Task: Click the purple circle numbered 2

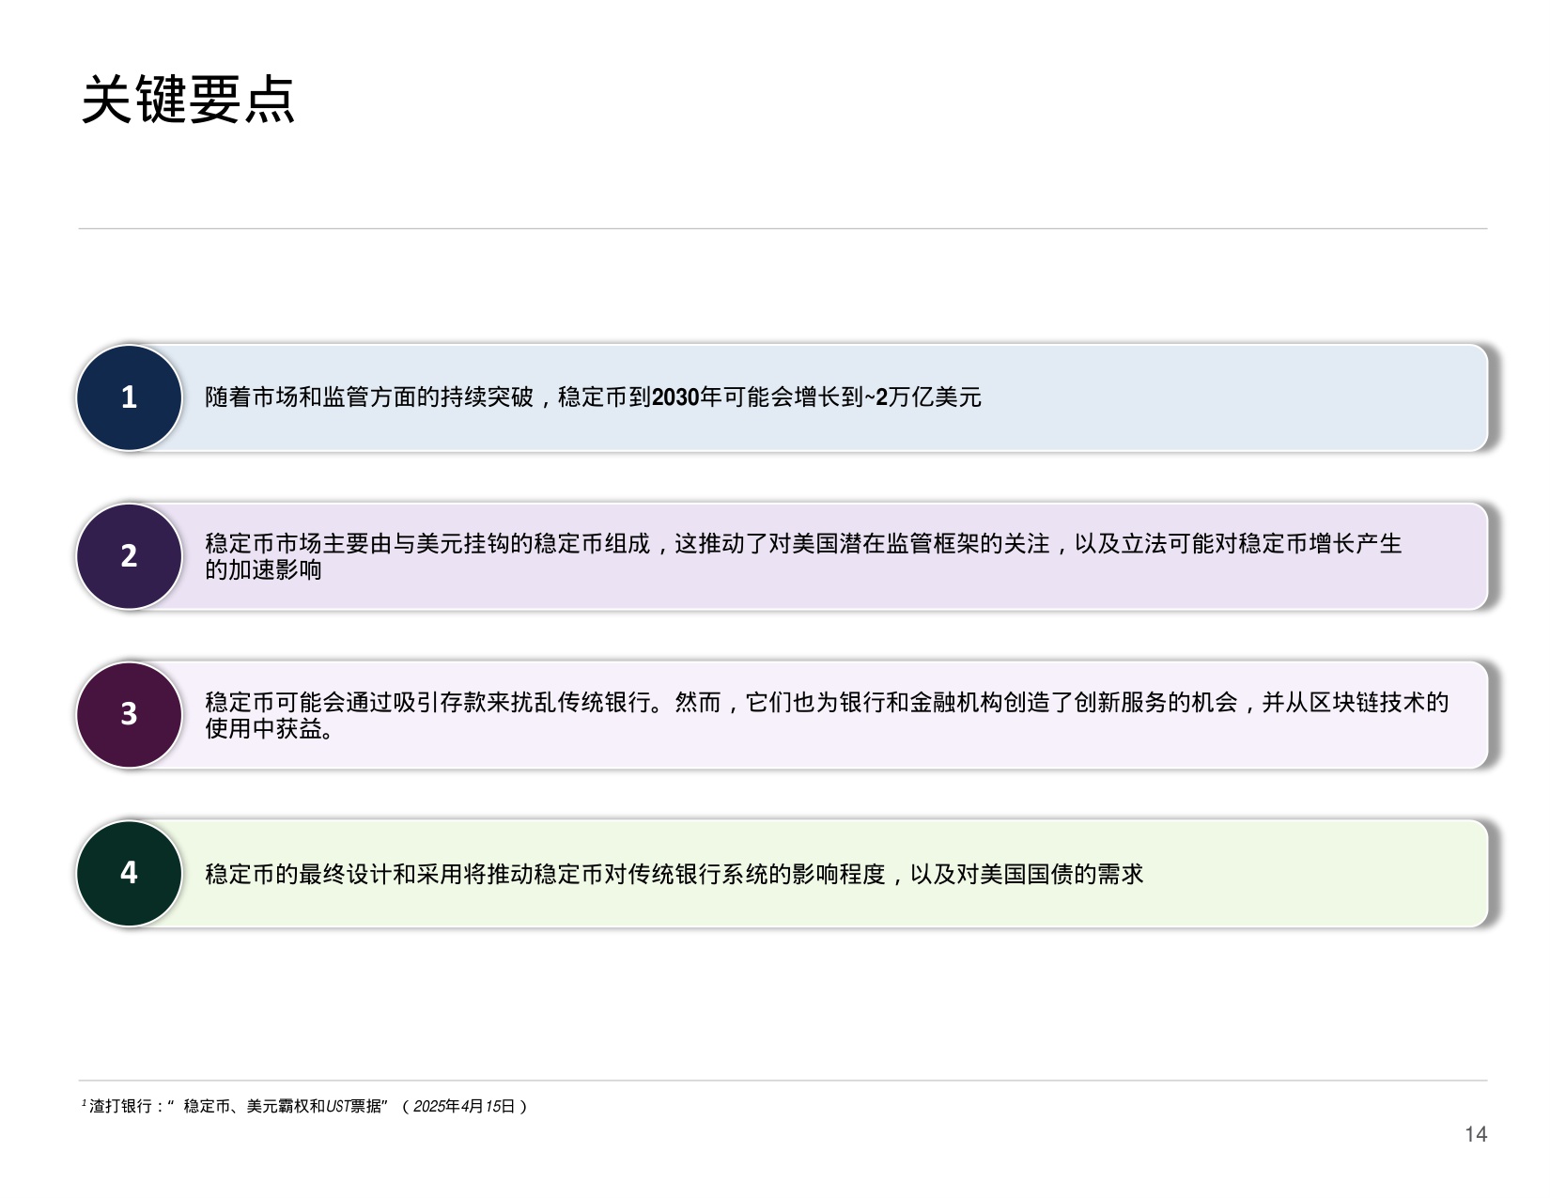Action: click(x=129, y=556)
